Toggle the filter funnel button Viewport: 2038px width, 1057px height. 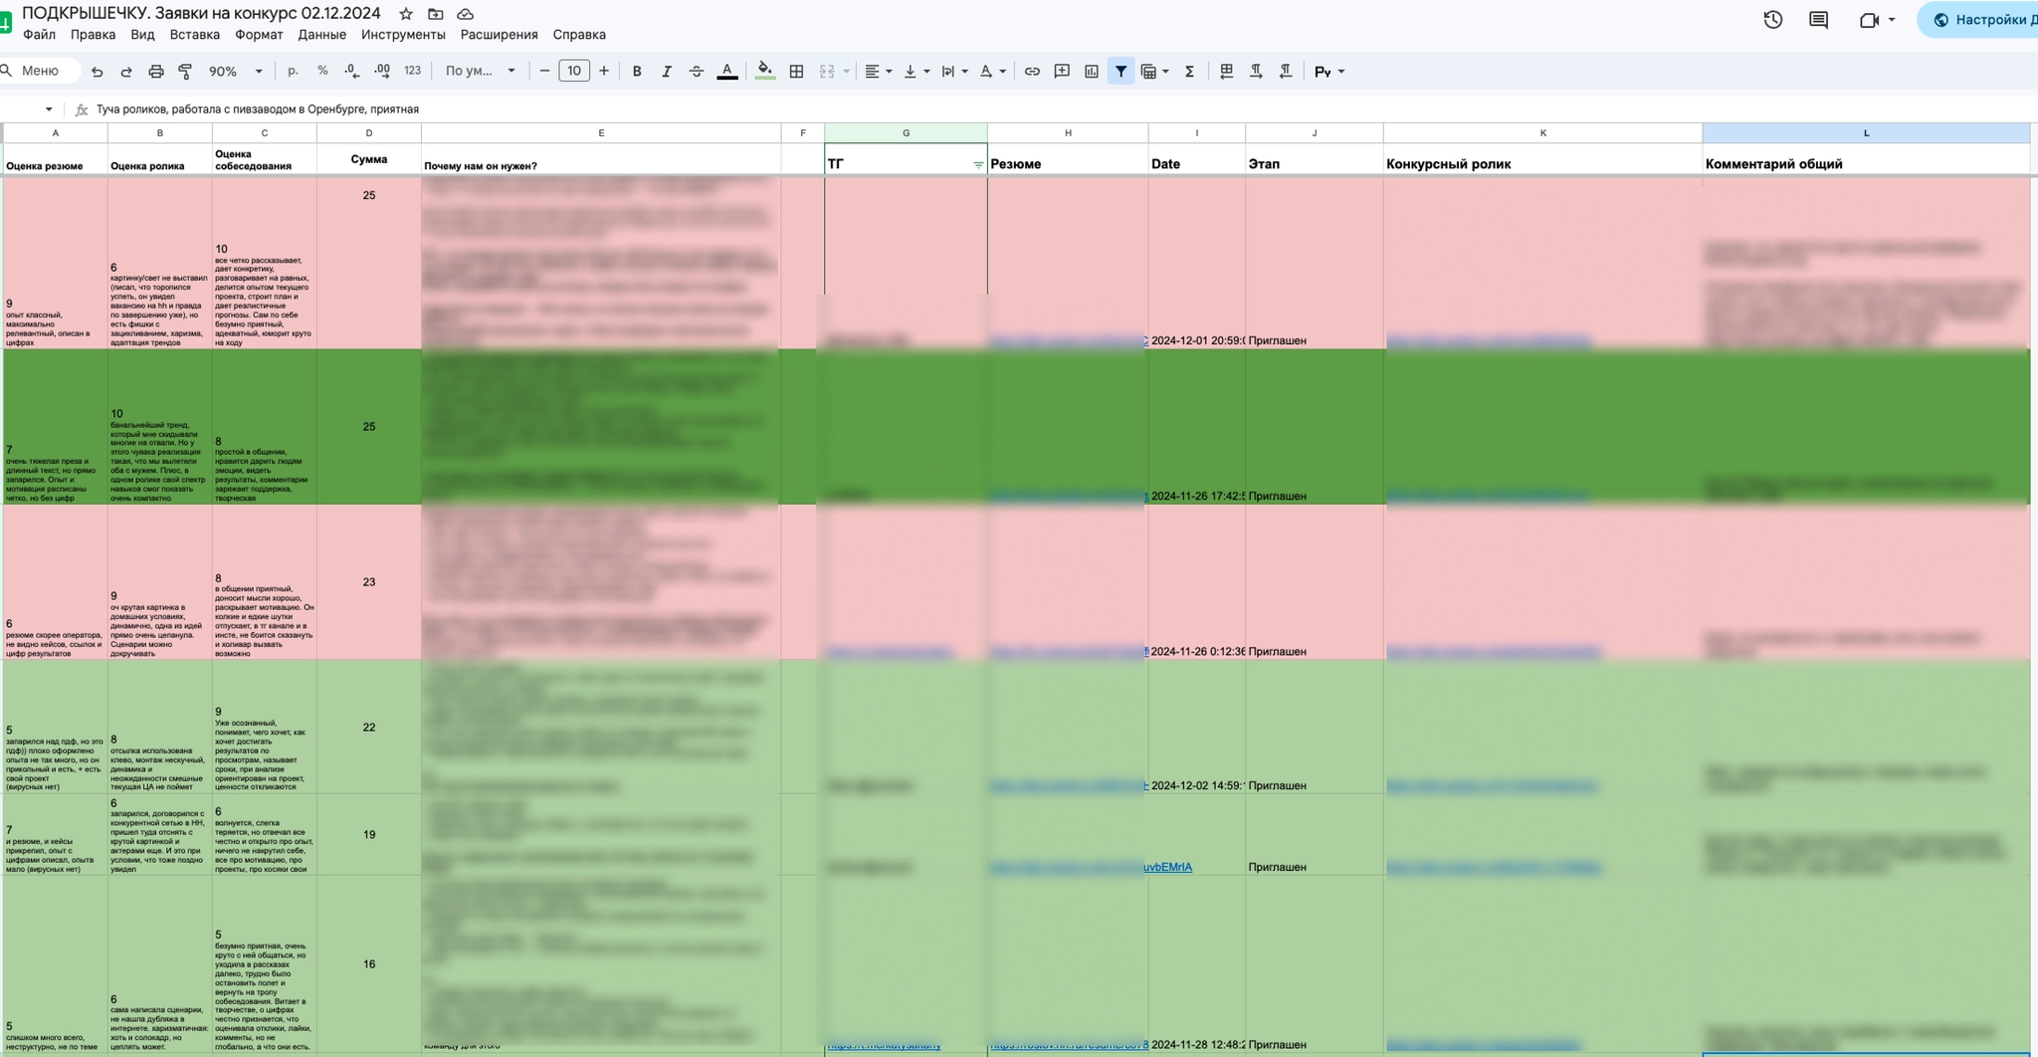coord(1121,72)
